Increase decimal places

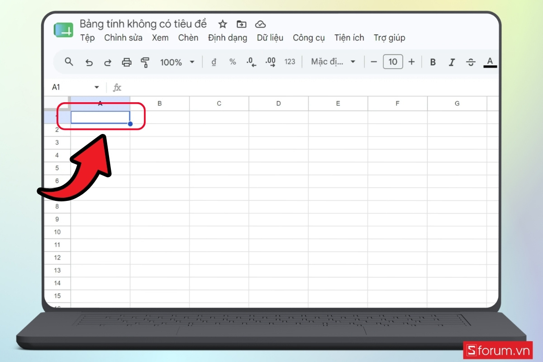coord(271,62)
